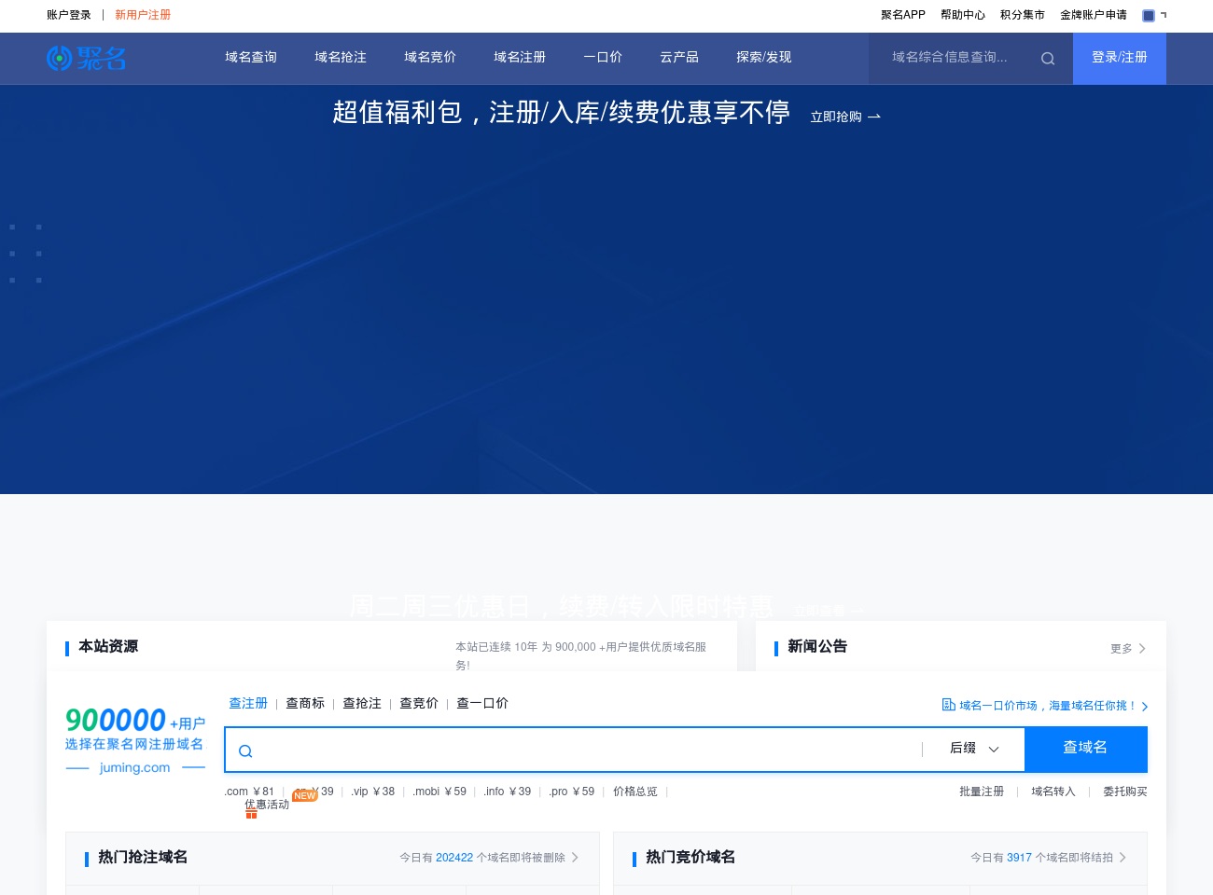
Task: Select the 查抢注 search tab
Action: [362, 703]
